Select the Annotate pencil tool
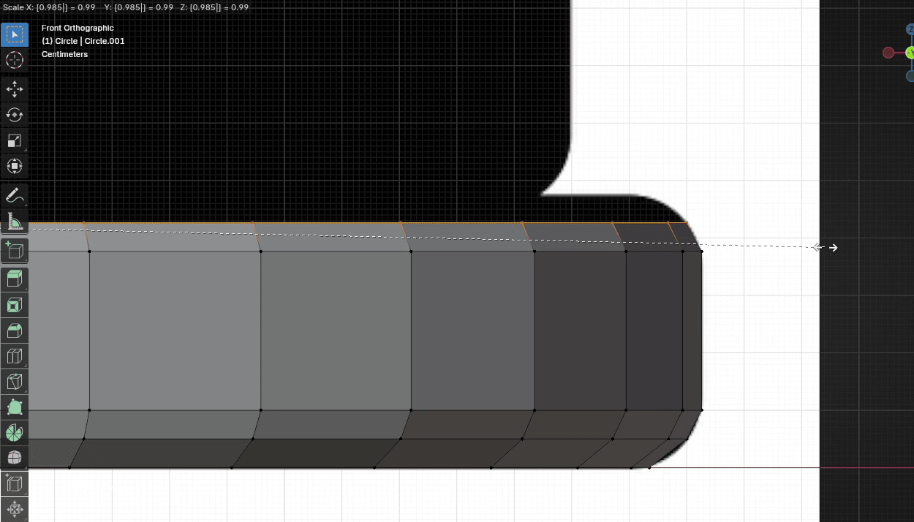 click(x=15, y=195)
